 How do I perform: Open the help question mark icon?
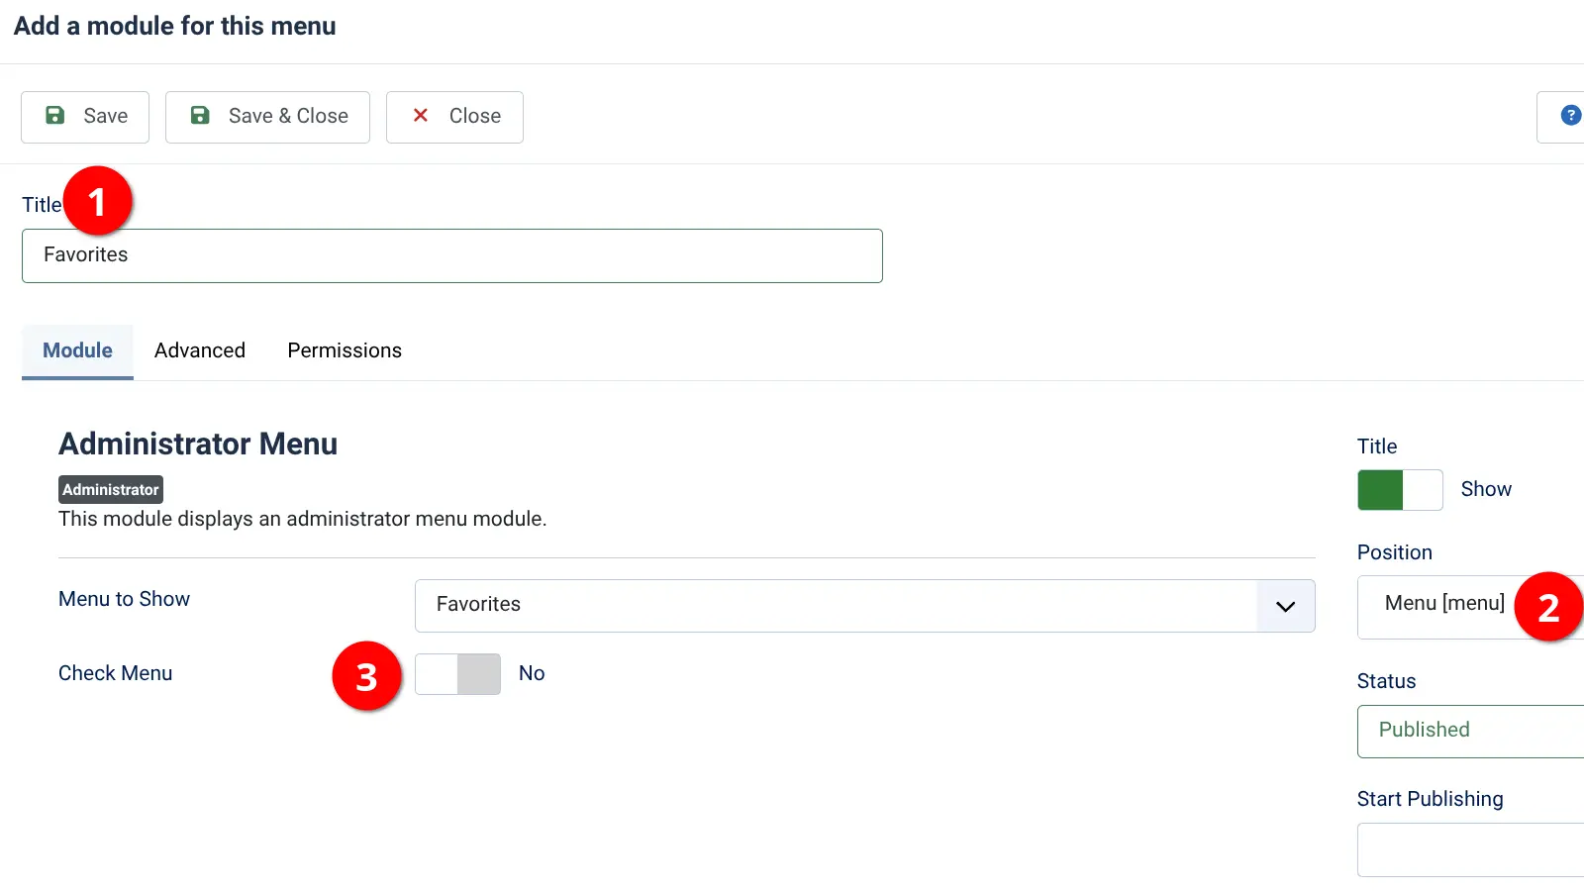click(x=1569, y=115)
